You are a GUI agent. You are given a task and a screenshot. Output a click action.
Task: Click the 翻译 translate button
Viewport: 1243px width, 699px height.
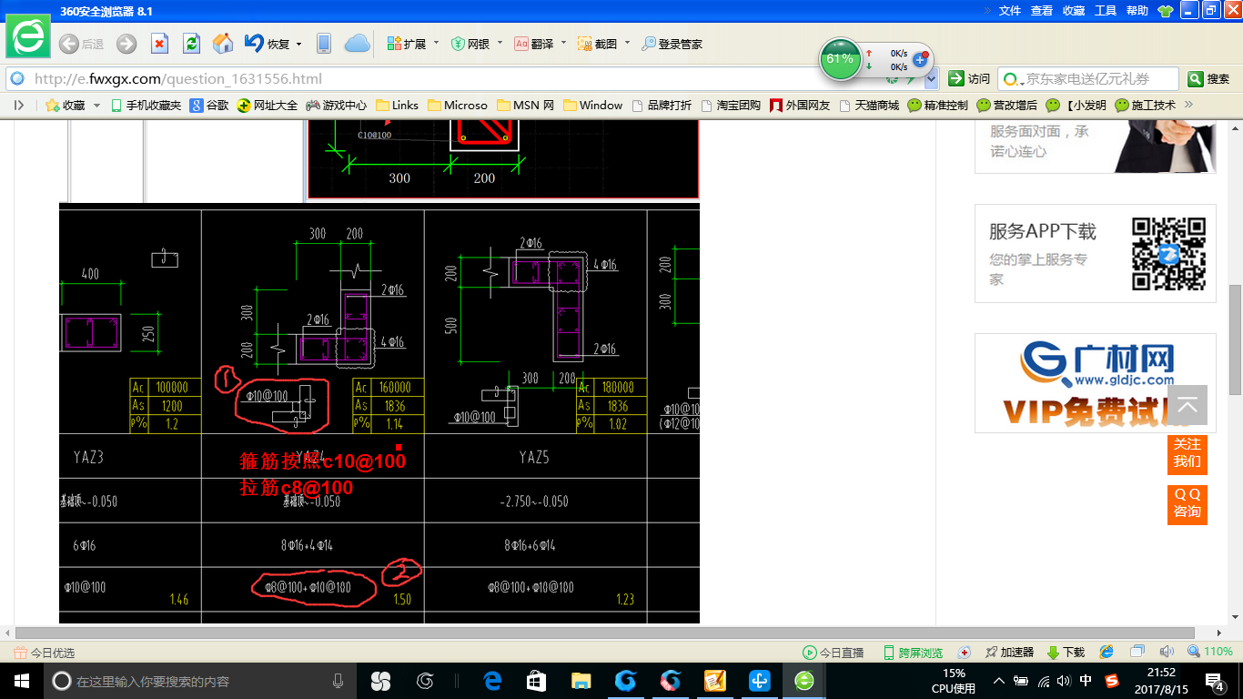pos(534,44)
